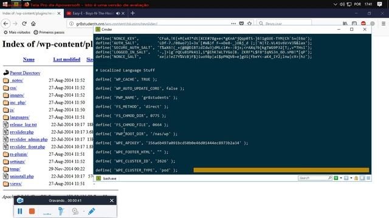This screenshot has height=218, width=389.
Task: Open the css/ folder
Action: (13, 88)
